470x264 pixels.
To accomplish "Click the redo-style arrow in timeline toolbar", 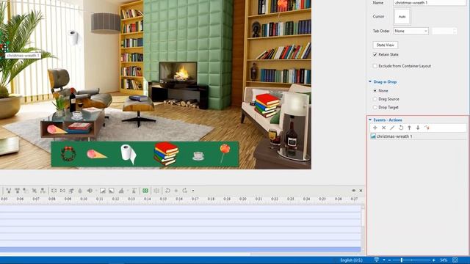I will pyautogui.click(x=184, y=191).
